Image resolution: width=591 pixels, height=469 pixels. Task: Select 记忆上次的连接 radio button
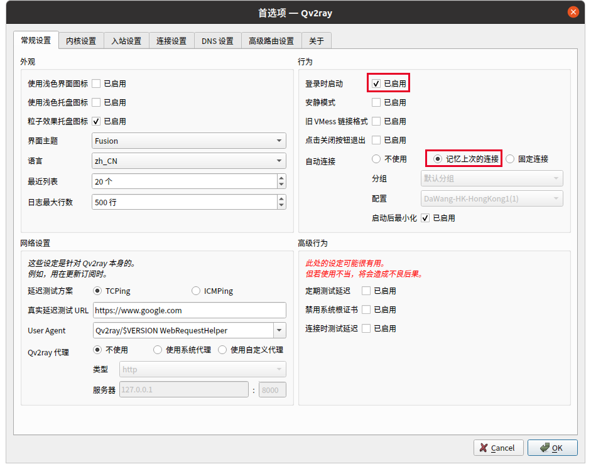point(437,159)
